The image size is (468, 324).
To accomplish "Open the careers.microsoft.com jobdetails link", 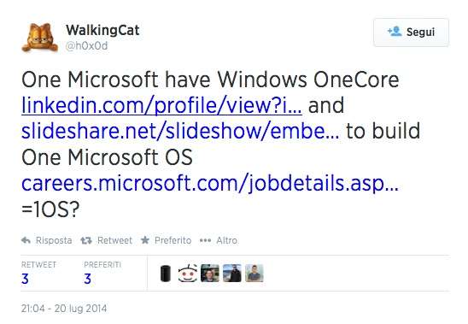I will coord(210,183).
